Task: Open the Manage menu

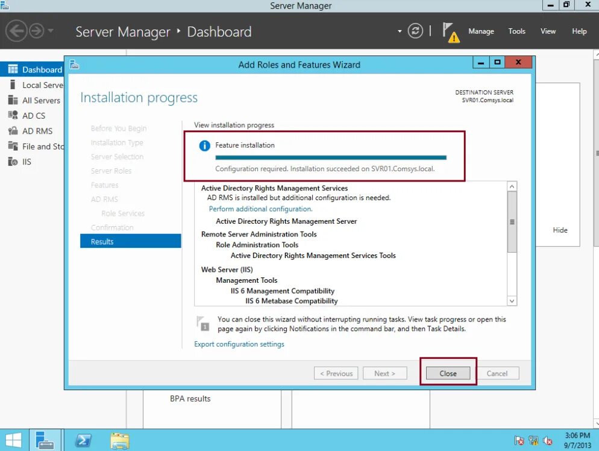Action: tap(481, 31)
